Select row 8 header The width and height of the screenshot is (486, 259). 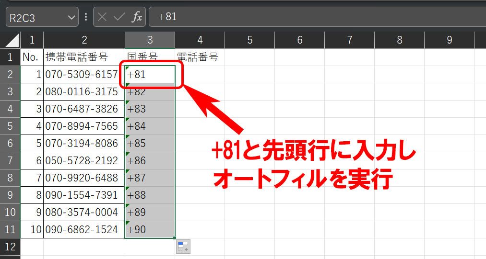tap(10, 178)
